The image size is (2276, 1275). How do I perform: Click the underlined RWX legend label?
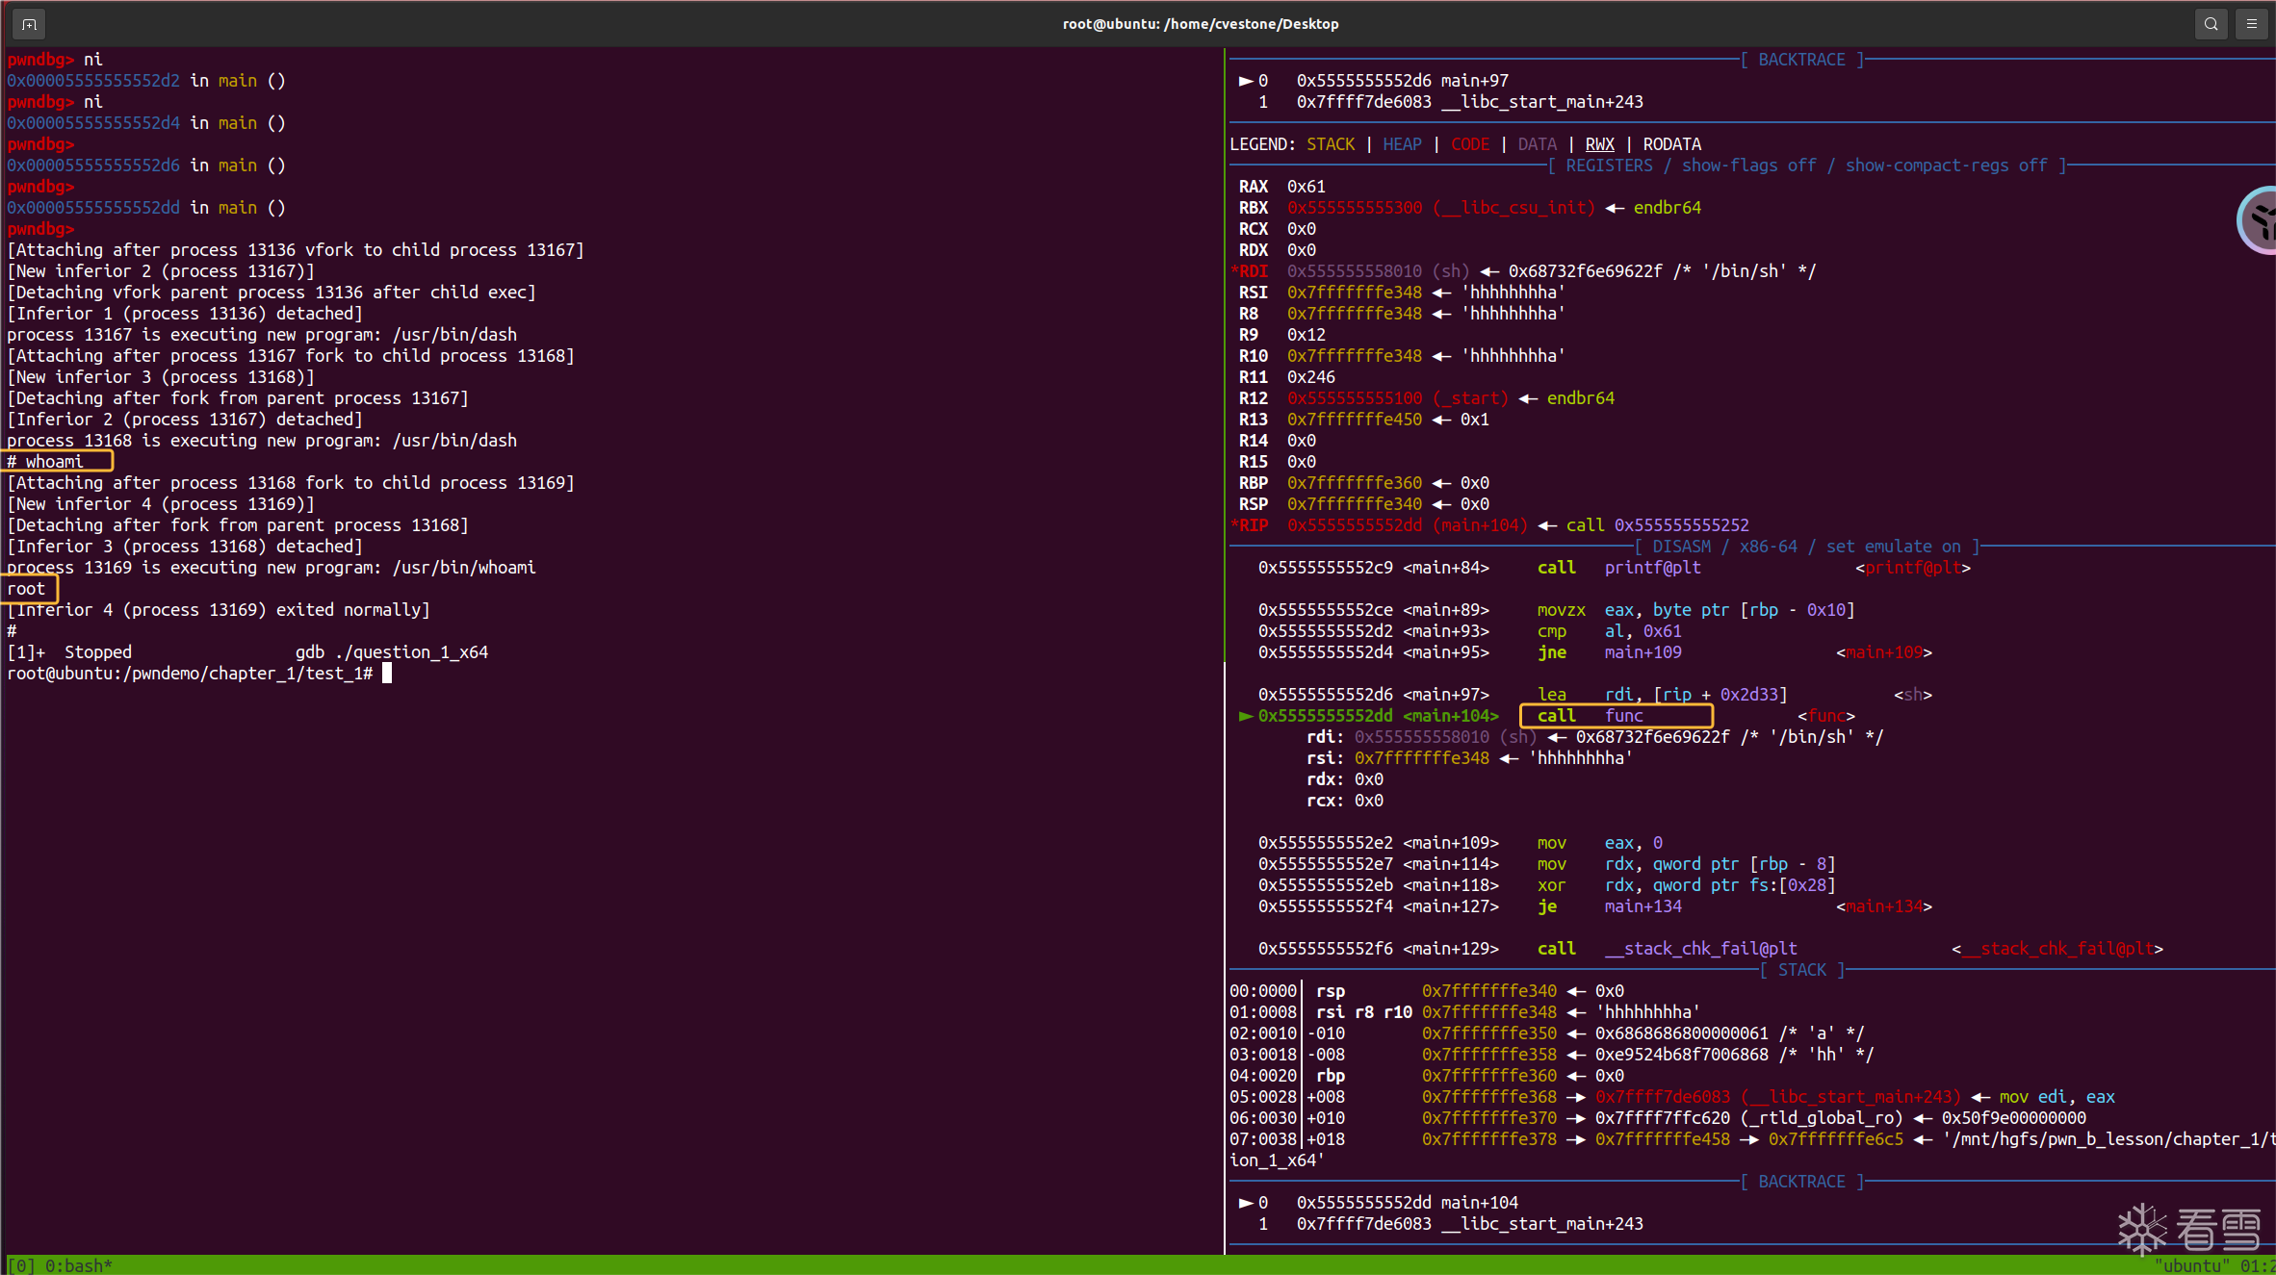(x=1599, y=144)
